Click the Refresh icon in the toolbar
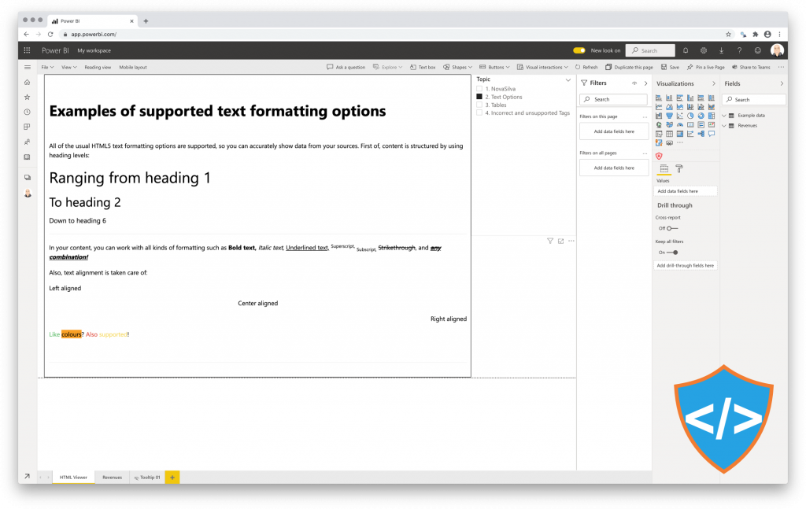The width and height of the screenshot is (806, 509). click(587, 67)
